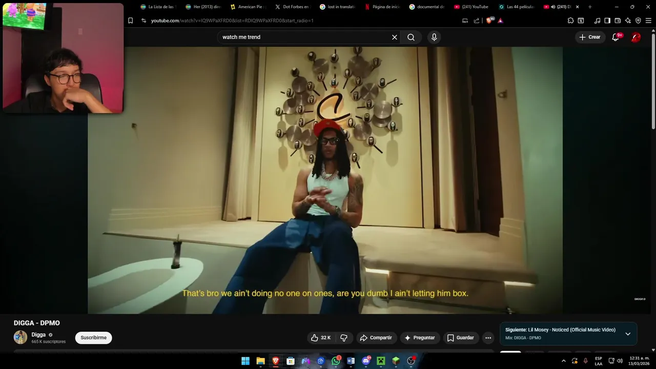Share the video with Compartir
The width and height of the screenshot is (656, 369).
376,338
